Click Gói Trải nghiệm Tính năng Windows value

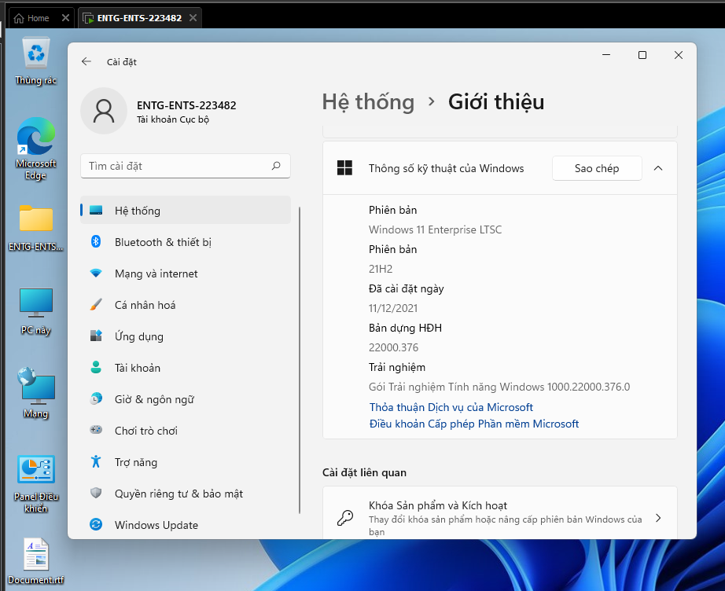[499, 387]
